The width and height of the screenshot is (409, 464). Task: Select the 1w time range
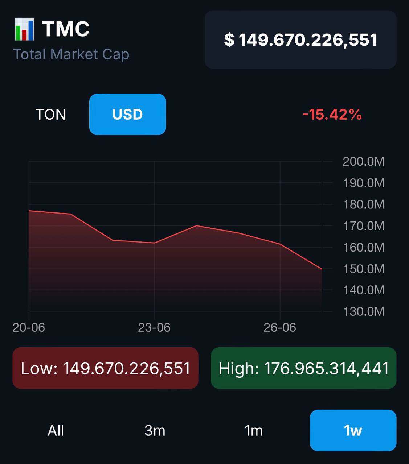(x=353, y=431)
